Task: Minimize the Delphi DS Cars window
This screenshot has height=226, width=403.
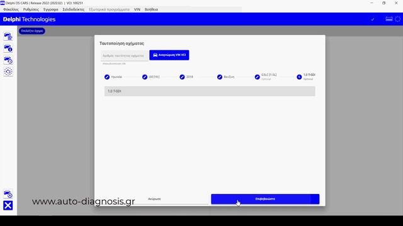Action: click(x=372, y=3)
